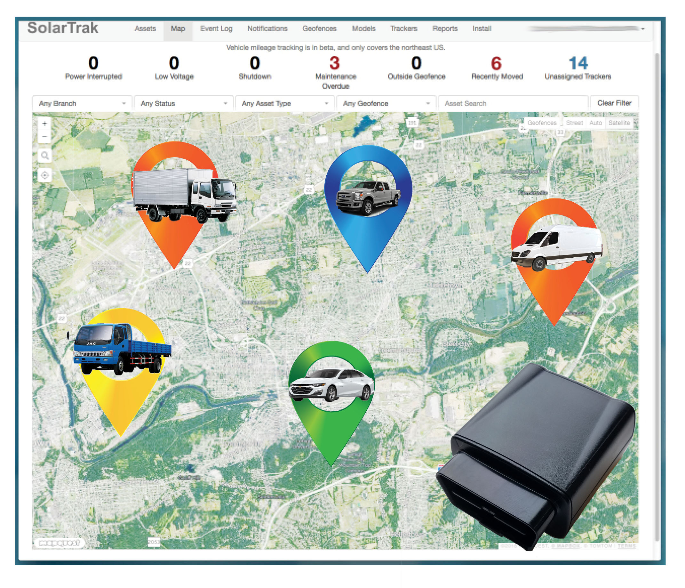Open the Map tab

coord(178,28)
